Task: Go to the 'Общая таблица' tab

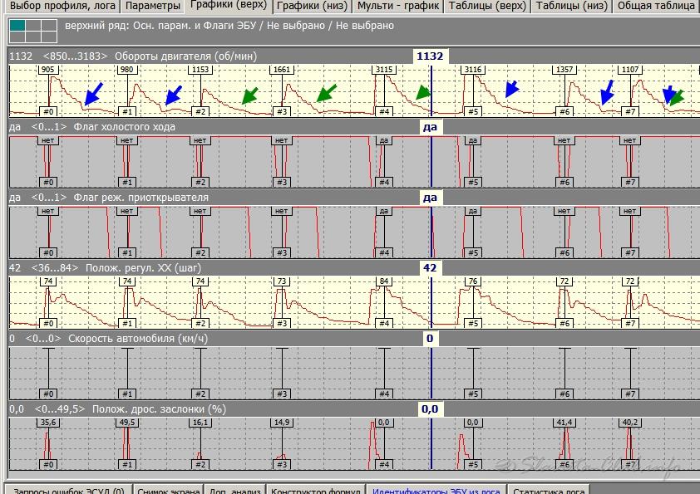Action: [656, 6]
